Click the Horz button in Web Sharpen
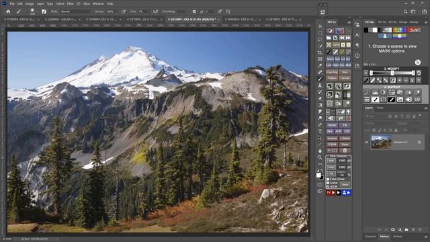Viewport: 430px width, 242px height. click(331, 167)
